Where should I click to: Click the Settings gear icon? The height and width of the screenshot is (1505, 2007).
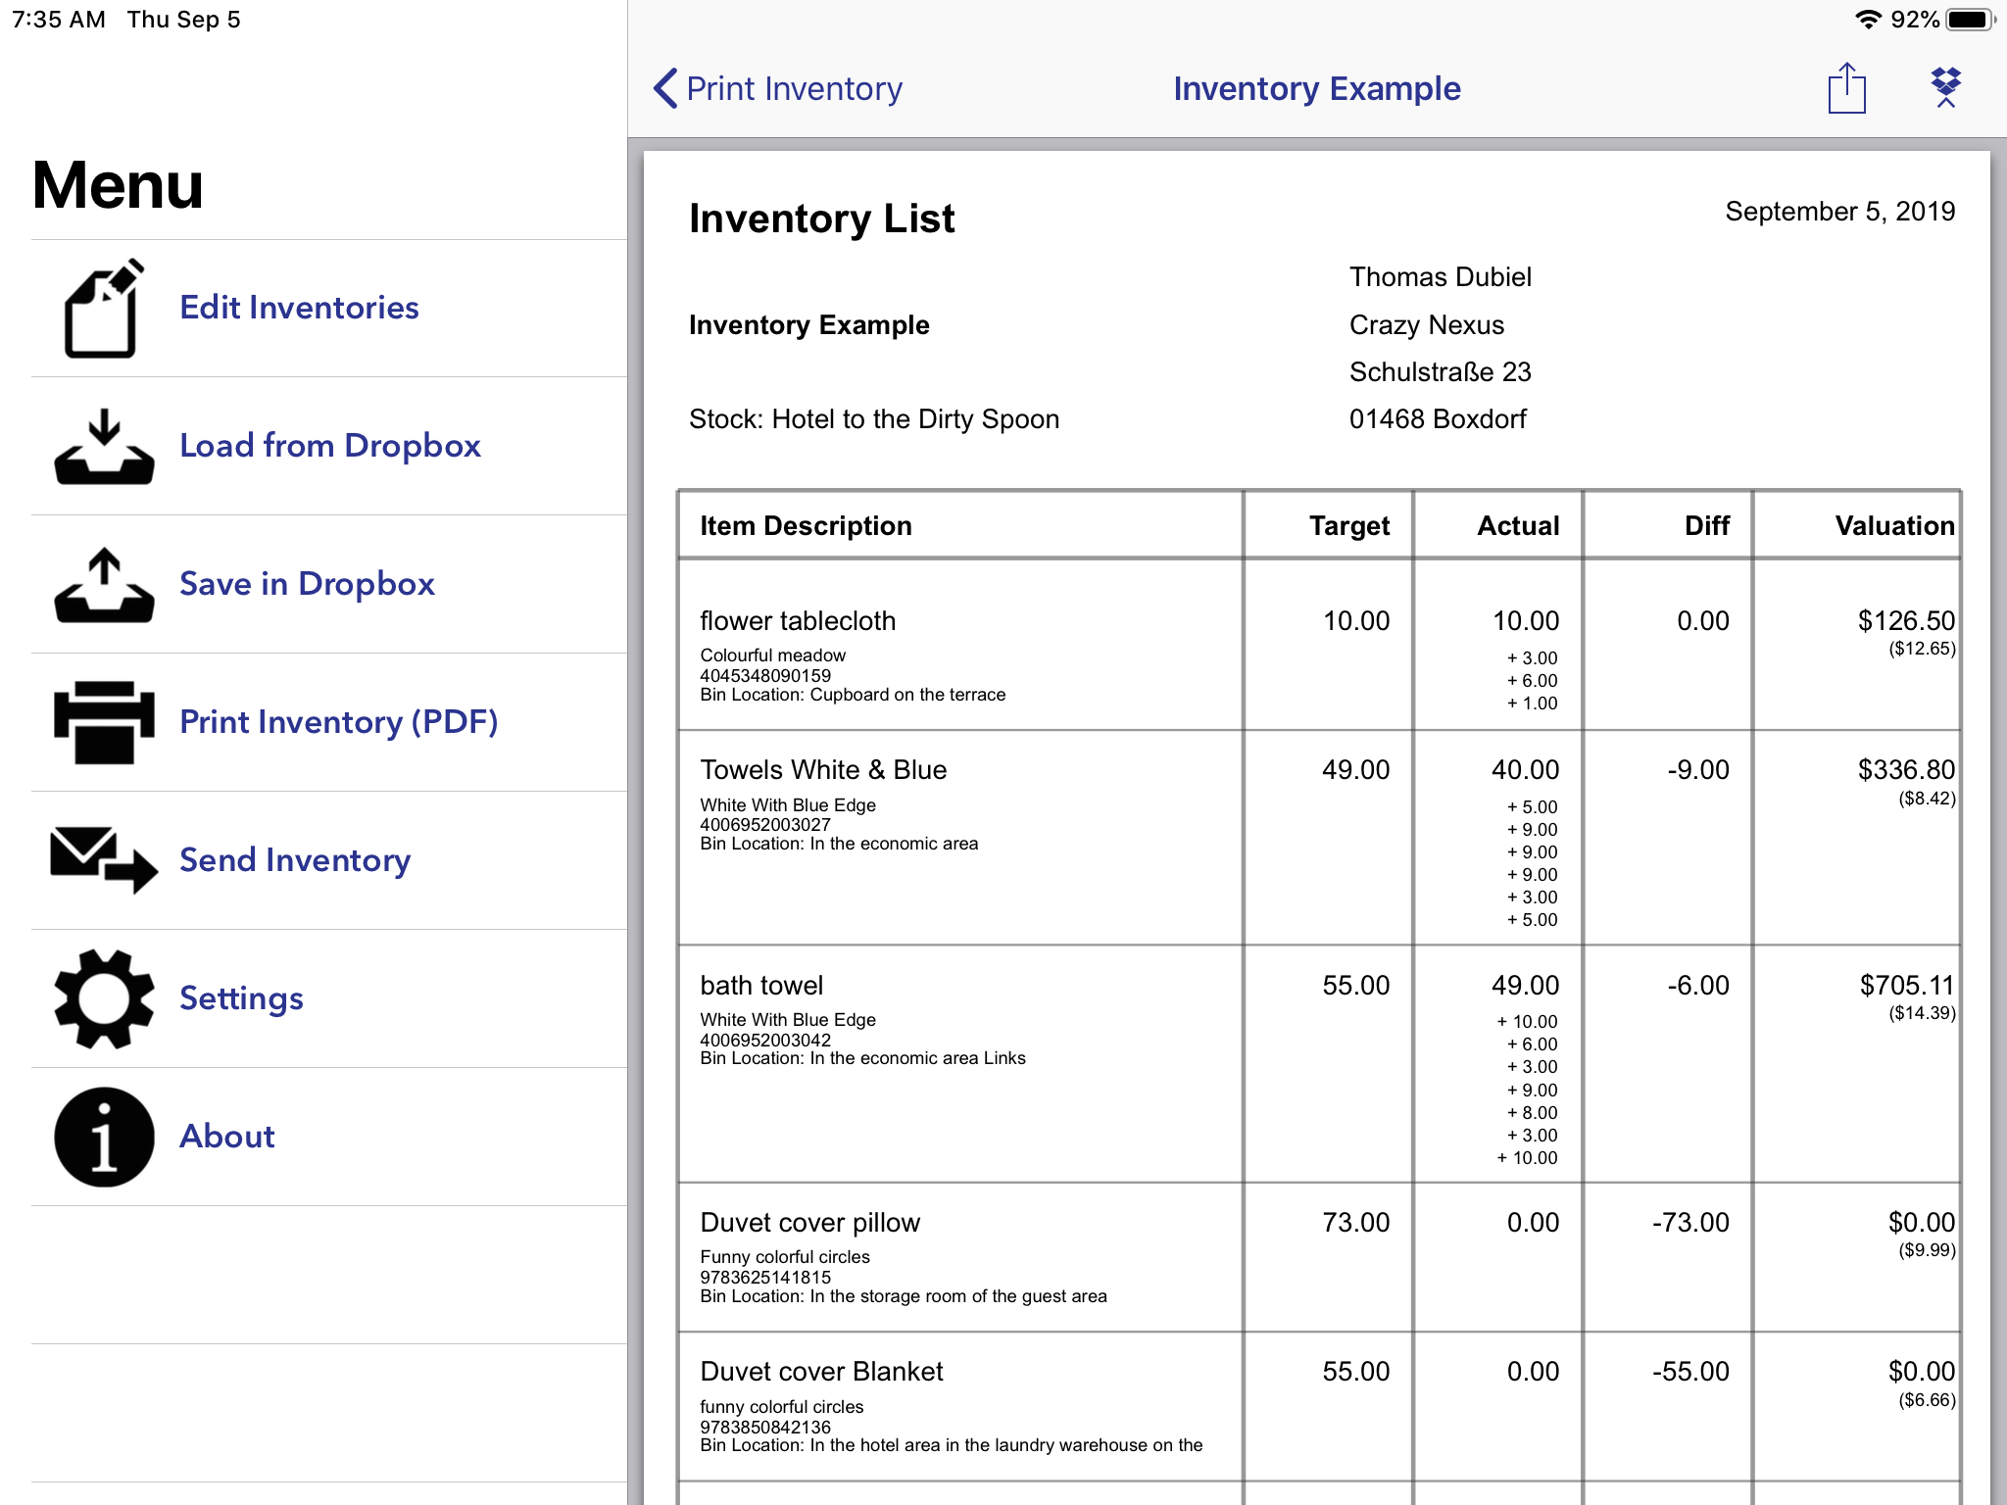point(103,998)
